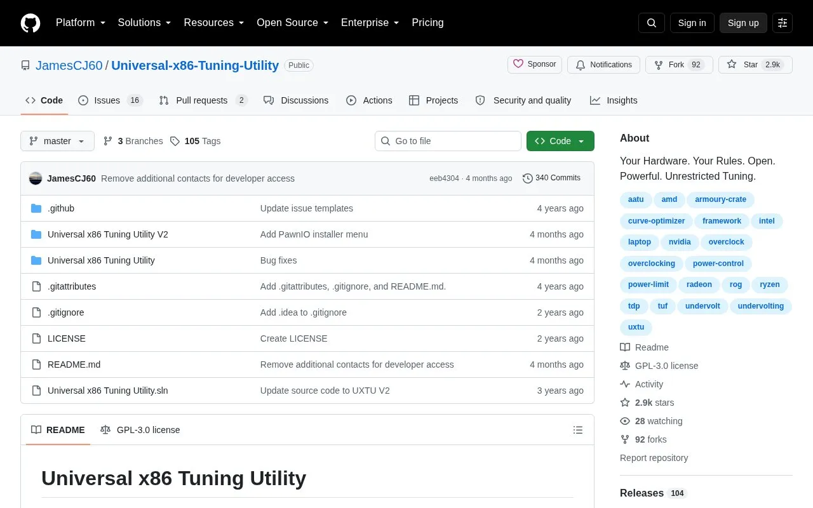Image resolution: width=813 pixels, height=508 pixels.
Task: Switch to the Issues tab
Action: click(x=111, y=100)
